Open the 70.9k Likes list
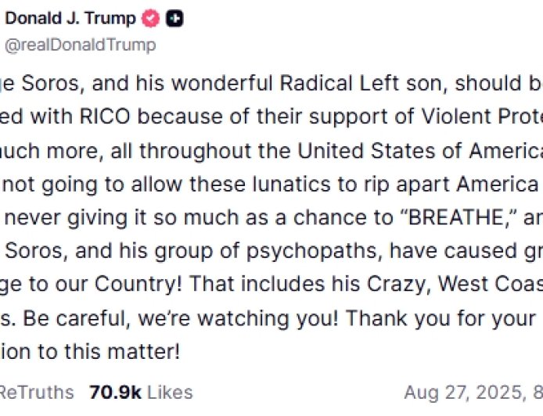This screenshot has width=543, height=416. [x=141, y=392]
